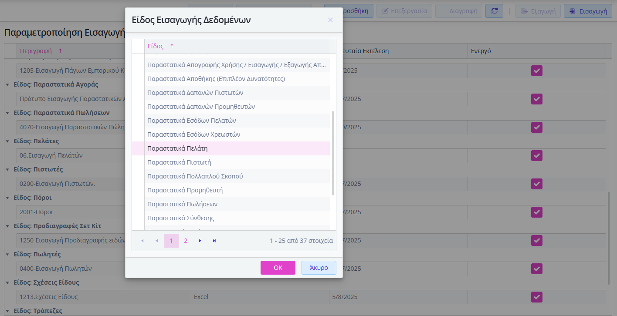The width and height of the screenshot is (617, 316).
Task: Jump to last page of list
Action: pyautogui.click(x=214, y=241)
